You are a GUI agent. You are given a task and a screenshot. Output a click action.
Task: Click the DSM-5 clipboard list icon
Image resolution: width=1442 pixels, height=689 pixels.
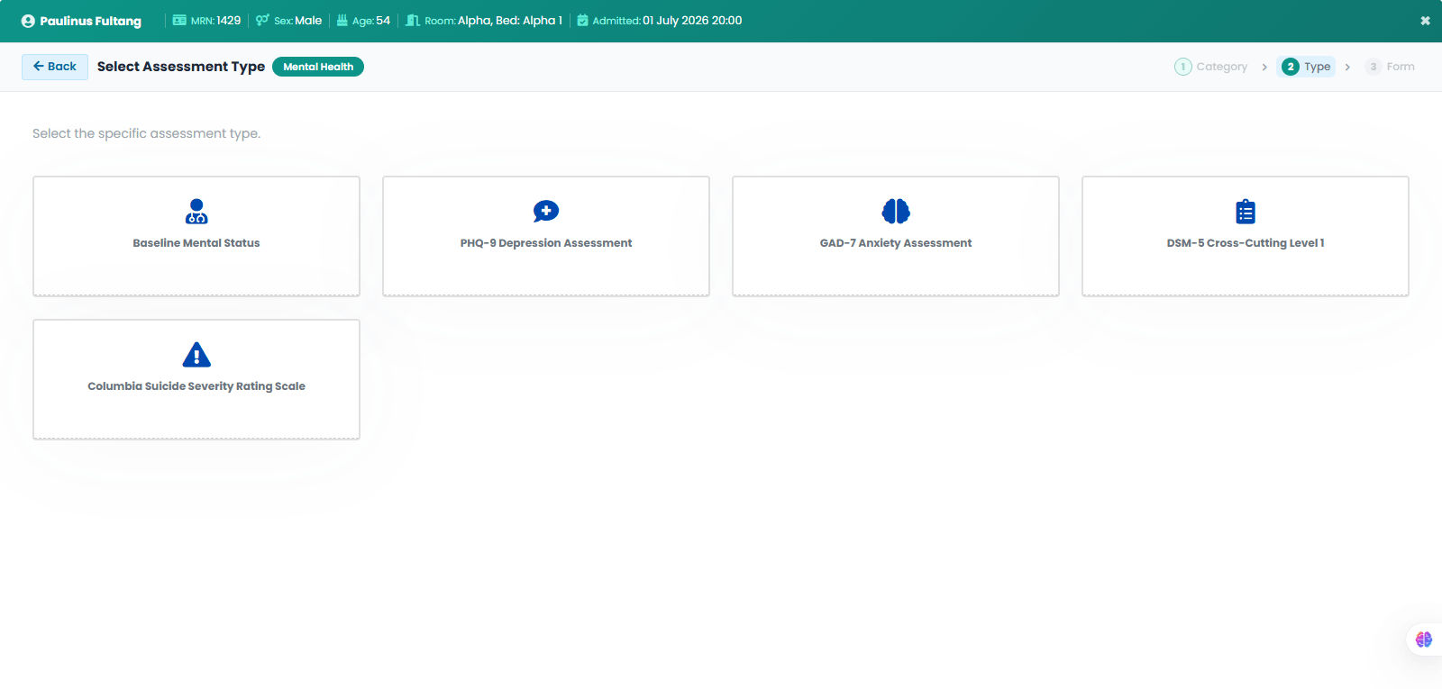click(x=1246, y=212)
